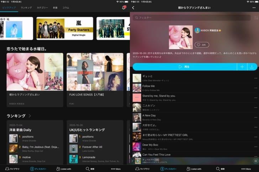Open more options for MY PRETTIEST GIRL track
The height and width of the screenshot is (172, 259).
(255, 137)
